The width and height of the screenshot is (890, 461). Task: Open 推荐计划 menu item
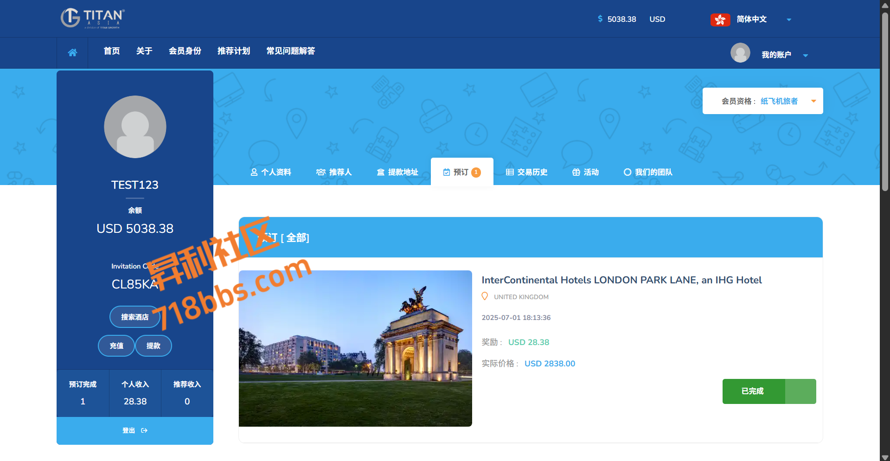pyautogui.click(x=234, y=51)
